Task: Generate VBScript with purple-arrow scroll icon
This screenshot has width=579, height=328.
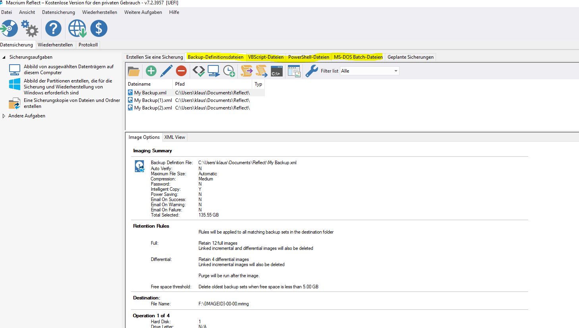Action: click(x=247, y=71)
